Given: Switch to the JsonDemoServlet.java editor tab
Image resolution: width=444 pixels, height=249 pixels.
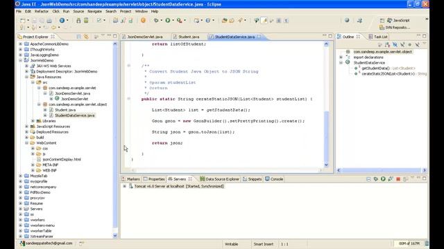Looking at the screenshot, I should pyautogui.click(x=145, y=37).
